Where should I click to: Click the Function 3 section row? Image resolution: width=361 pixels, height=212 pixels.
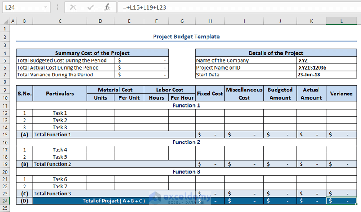pos(186,171)
